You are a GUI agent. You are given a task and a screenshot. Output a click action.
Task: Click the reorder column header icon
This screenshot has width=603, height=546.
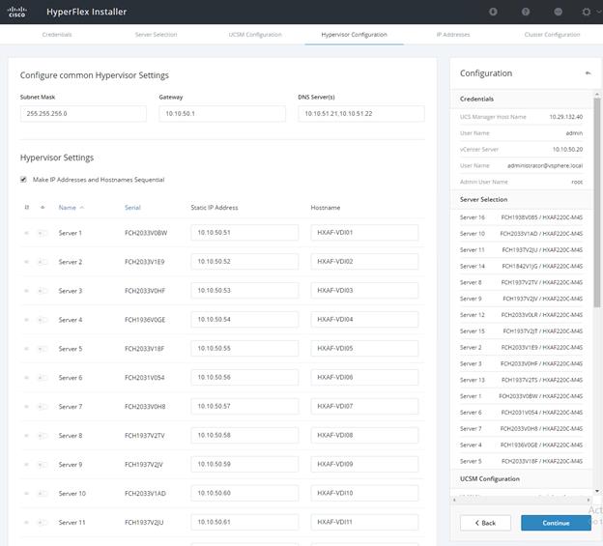pos(26,207)
